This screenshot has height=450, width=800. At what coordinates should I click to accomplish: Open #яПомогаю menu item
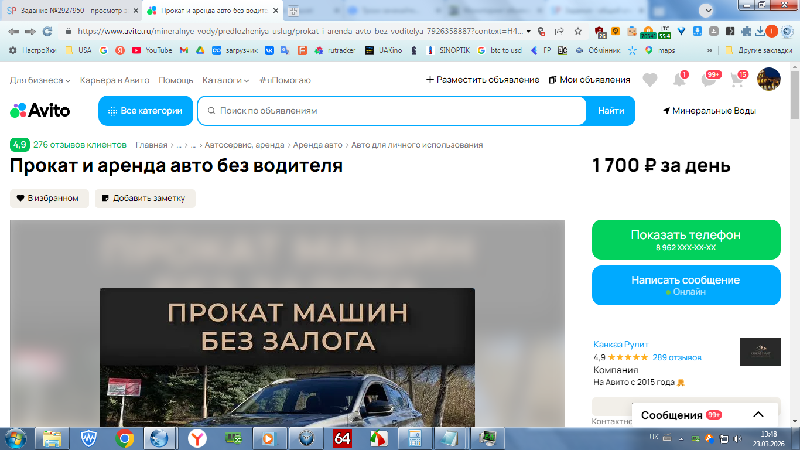click(x=285, y=80)
